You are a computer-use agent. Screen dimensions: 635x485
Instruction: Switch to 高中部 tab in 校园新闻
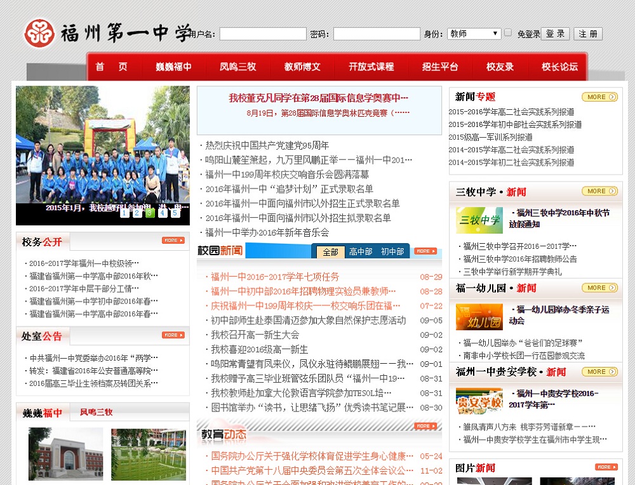point(361,252)
